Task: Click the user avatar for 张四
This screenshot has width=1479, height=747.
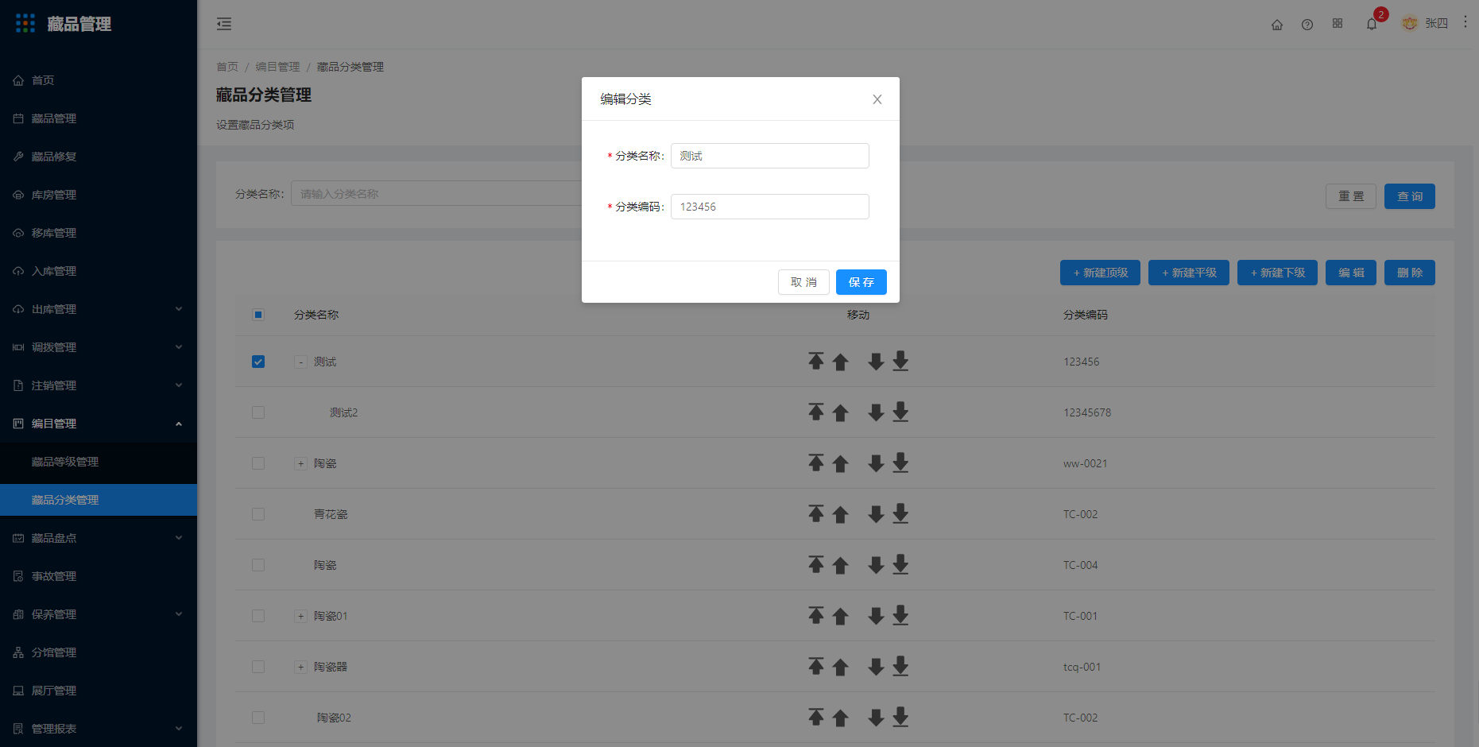Action: (x=1410, y=24)
